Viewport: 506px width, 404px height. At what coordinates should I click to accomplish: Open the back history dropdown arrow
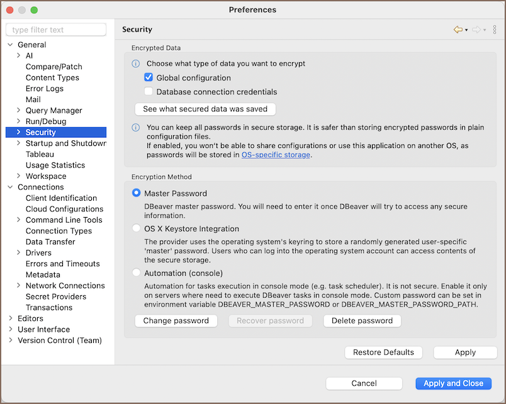466,30
